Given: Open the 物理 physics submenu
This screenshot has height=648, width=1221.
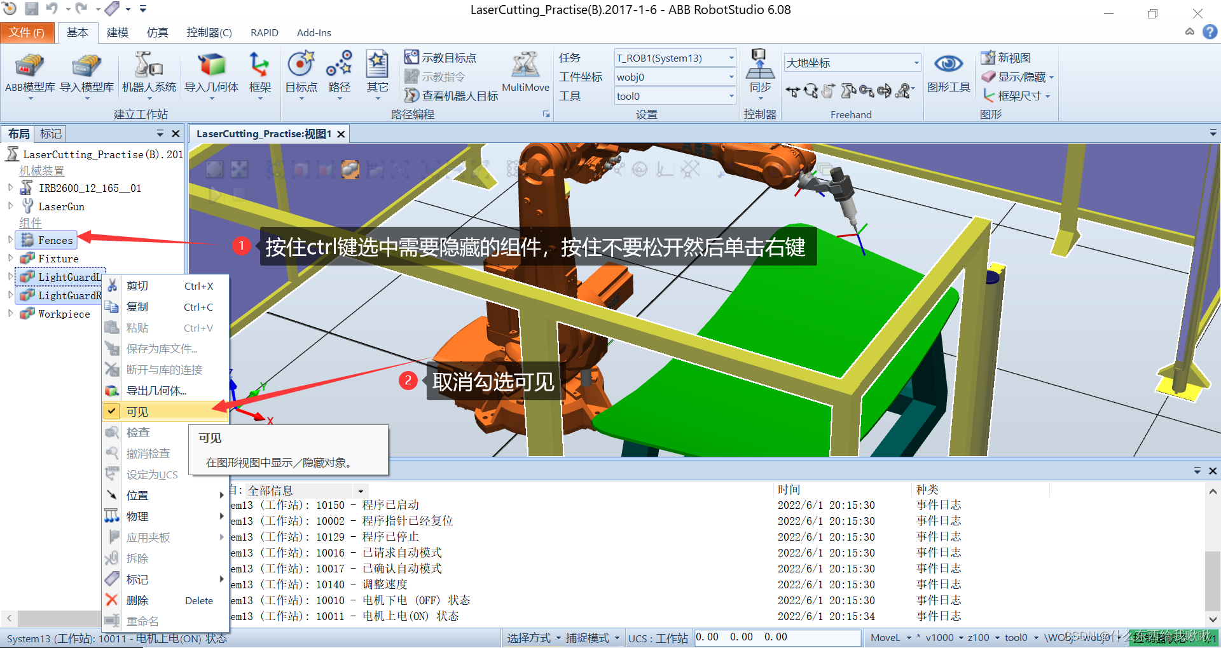Looking at the screenshot, I should point(165,516).
